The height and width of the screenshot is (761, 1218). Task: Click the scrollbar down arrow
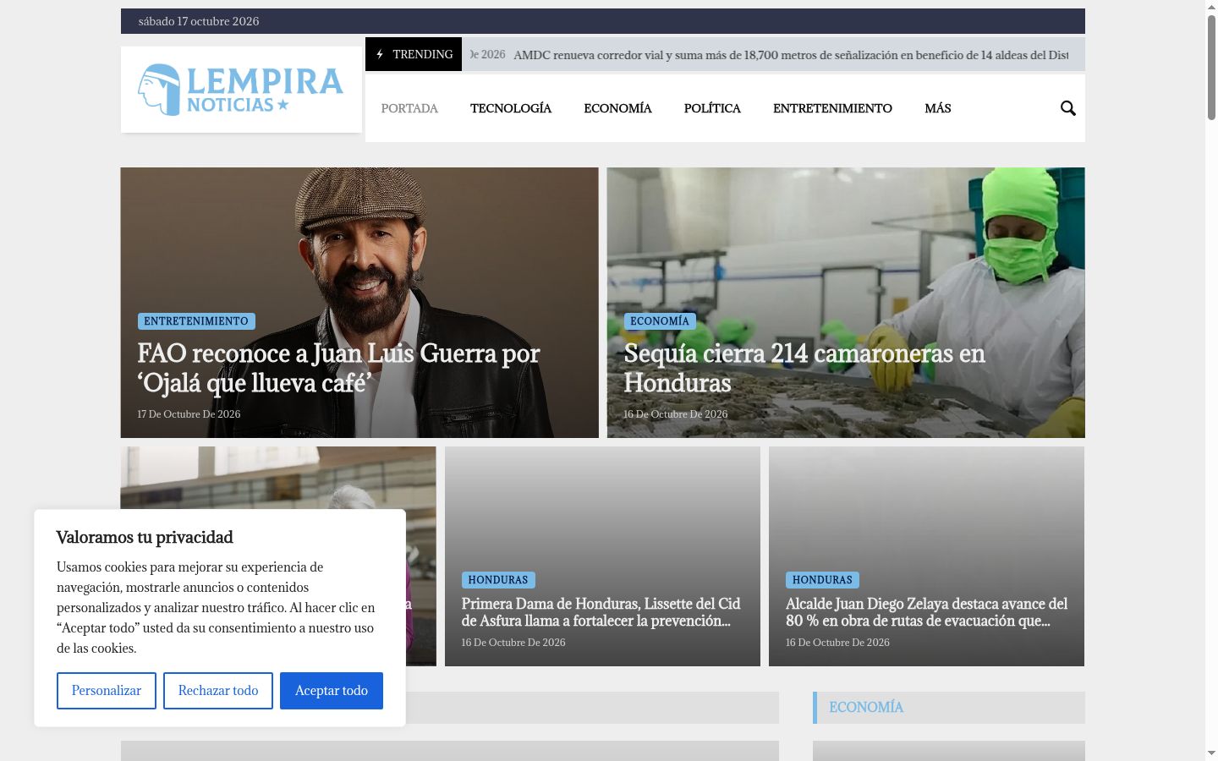coord(1211,753)
